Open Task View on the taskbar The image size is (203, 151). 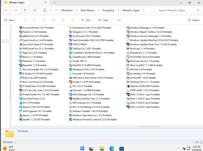click(92, 148)
